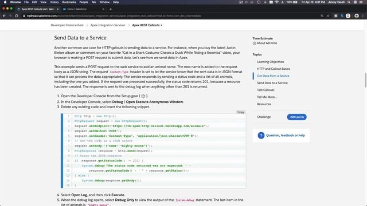Switch to the Home | Salesforce tab
367x206 pixels.
click(83, 9)
